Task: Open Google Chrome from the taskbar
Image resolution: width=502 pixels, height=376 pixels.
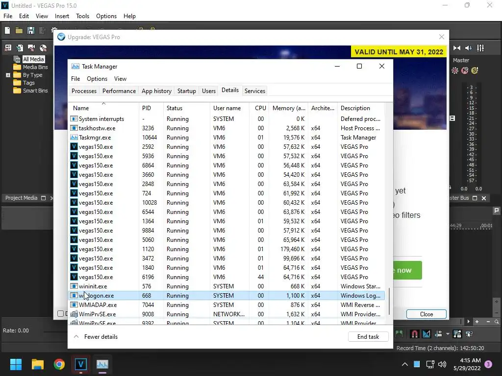Action: [x=59, y=364]
